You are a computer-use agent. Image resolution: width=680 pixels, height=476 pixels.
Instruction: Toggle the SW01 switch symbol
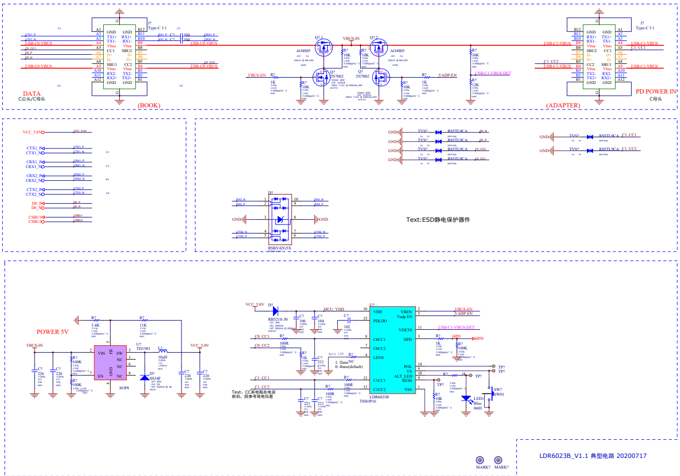click(x=493, y=395)
